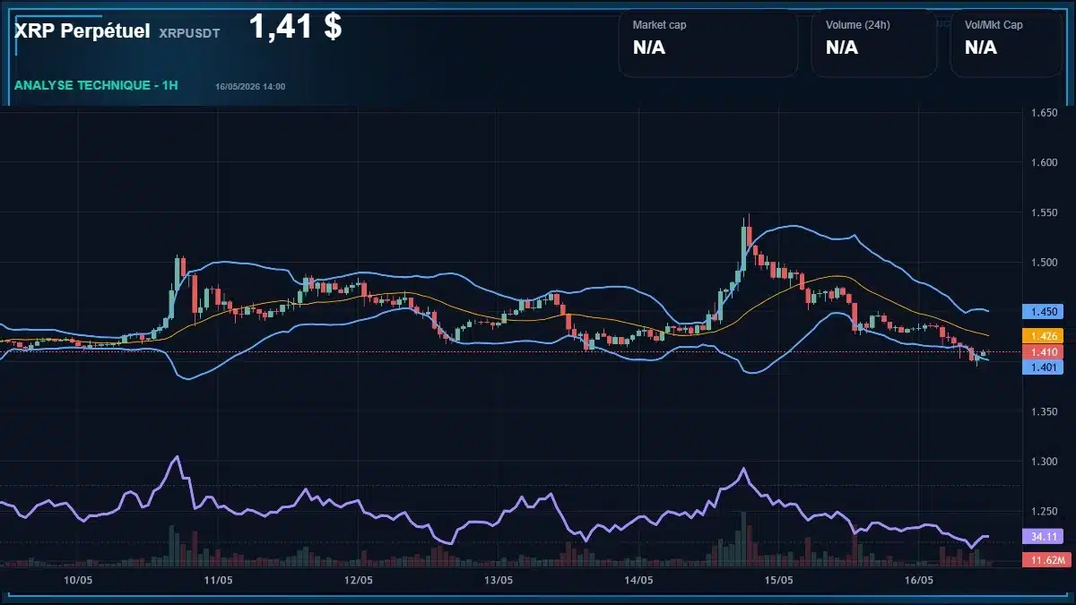
Task: Click the 16/05/2026 14:00 timestamp
Action: tap(250, 86)
